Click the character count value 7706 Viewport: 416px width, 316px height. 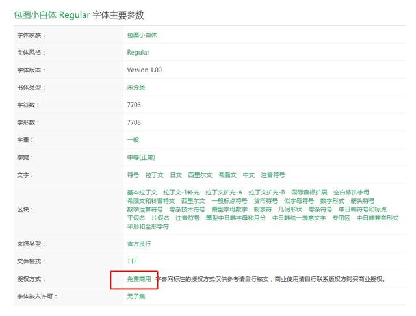(x=134, y=105)
